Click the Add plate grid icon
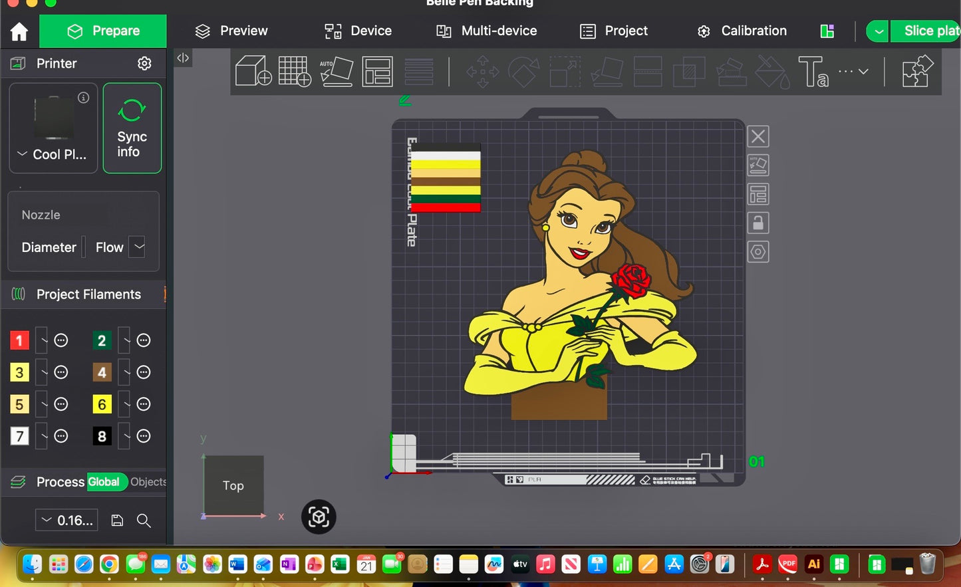Image resolution: width=961 pixels, height=587 pixels. [295, 71]
